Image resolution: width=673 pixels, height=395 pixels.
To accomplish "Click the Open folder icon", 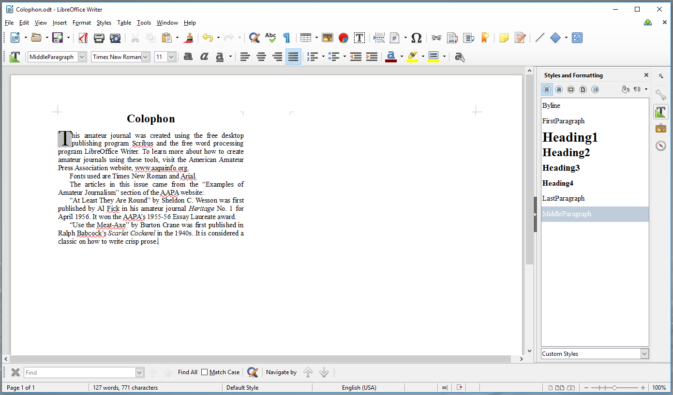I will click(36, 38).
